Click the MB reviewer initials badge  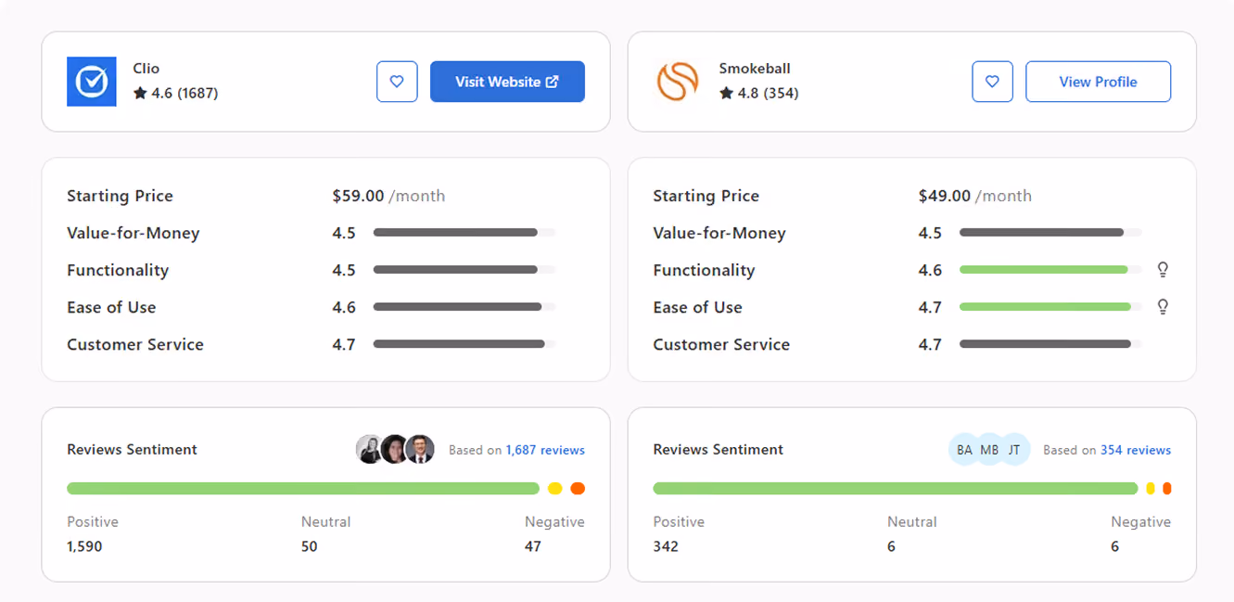(x=989, y=449)
